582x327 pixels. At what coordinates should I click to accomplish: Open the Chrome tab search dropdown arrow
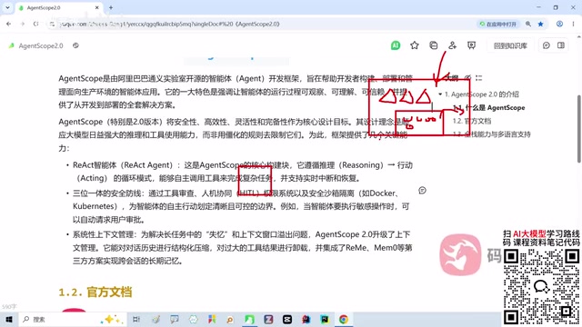click(x=7, y=7)
